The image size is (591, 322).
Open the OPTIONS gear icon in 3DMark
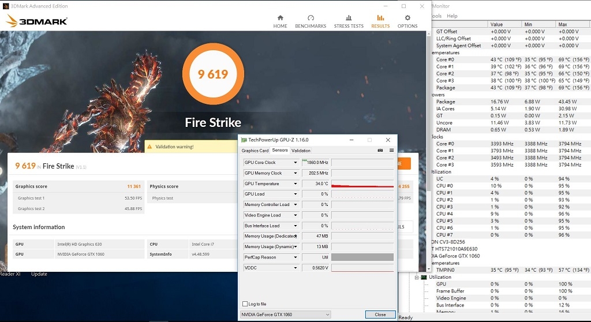click(407, 18)
